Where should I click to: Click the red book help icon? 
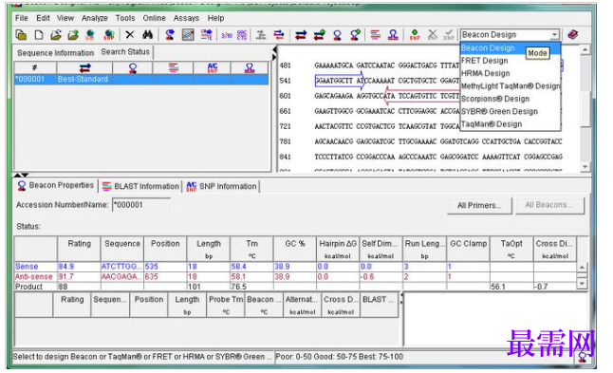573,35
